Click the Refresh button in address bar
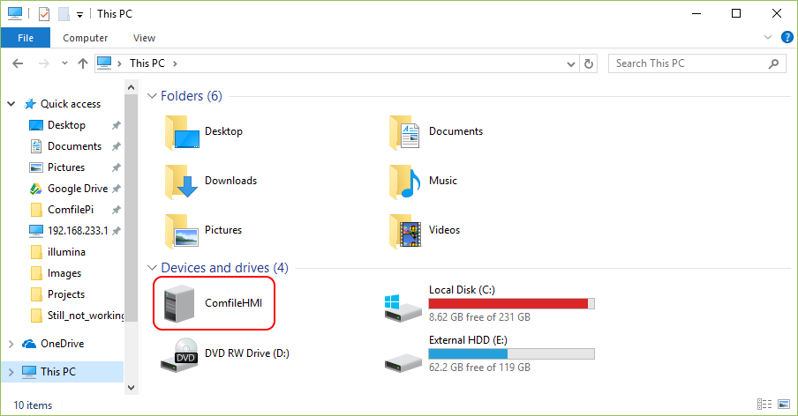 pyautogui.click(x=591, y=63)
